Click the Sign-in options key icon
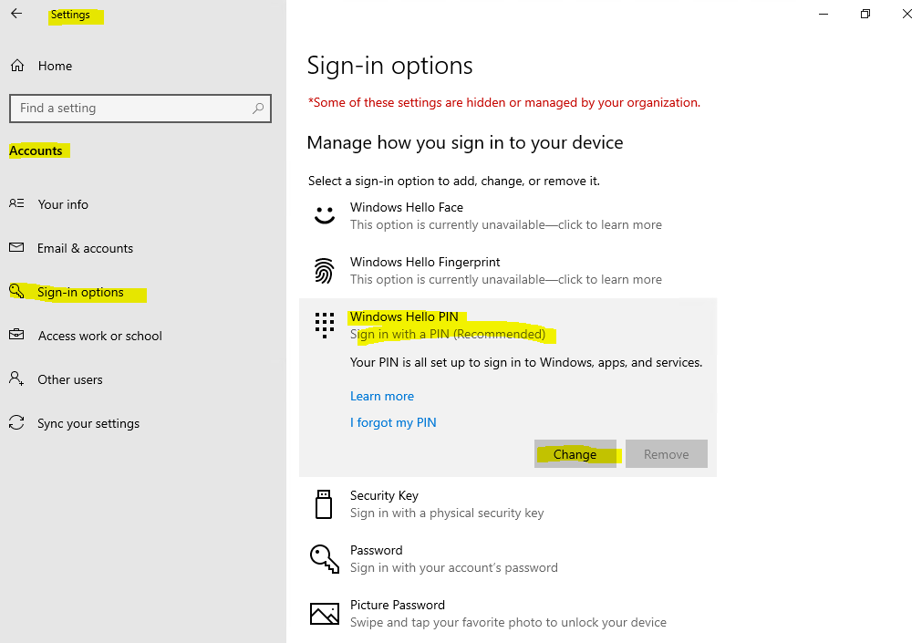The height and width of the screenshot is (643, 922). click(16, 291)
